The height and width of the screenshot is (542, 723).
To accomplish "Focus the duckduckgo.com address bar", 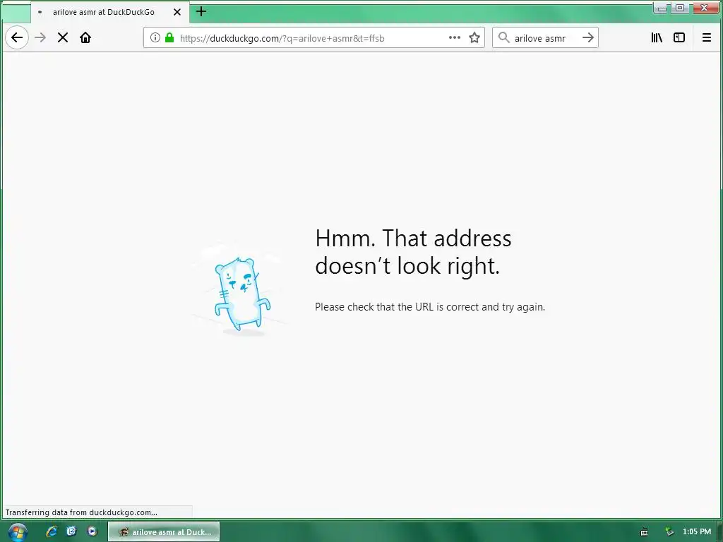I will click(x=313, y=38).
